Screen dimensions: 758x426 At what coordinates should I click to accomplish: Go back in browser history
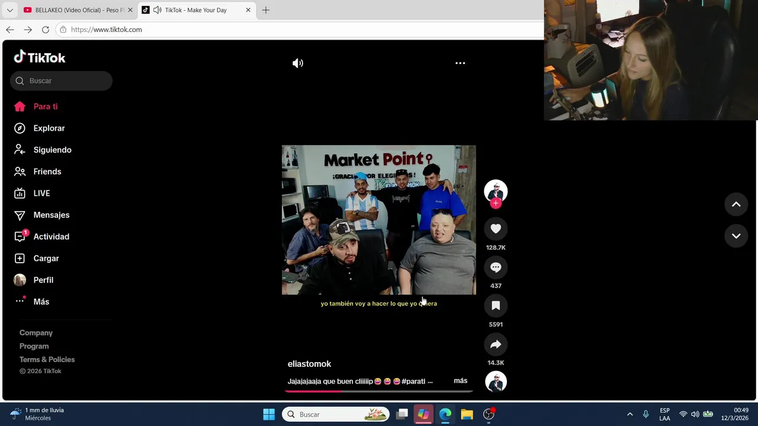10,30
